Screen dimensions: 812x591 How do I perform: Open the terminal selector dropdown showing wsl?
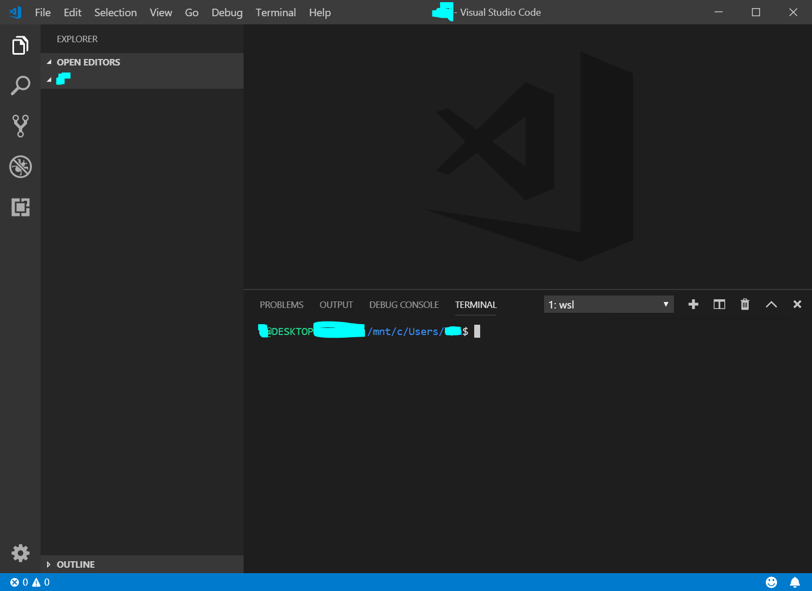point(608,304)
